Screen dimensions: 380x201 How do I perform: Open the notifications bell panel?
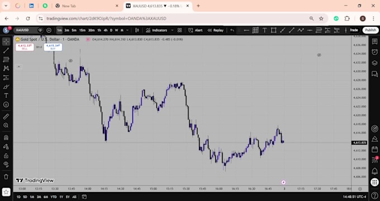(374, 171)
